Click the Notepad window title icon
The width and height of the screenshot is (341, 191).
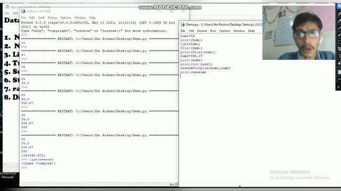tap(7, 7)
